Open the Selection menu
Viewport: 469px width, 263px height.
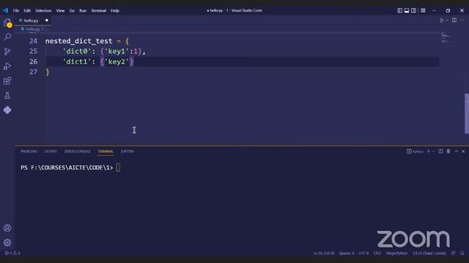43,10
